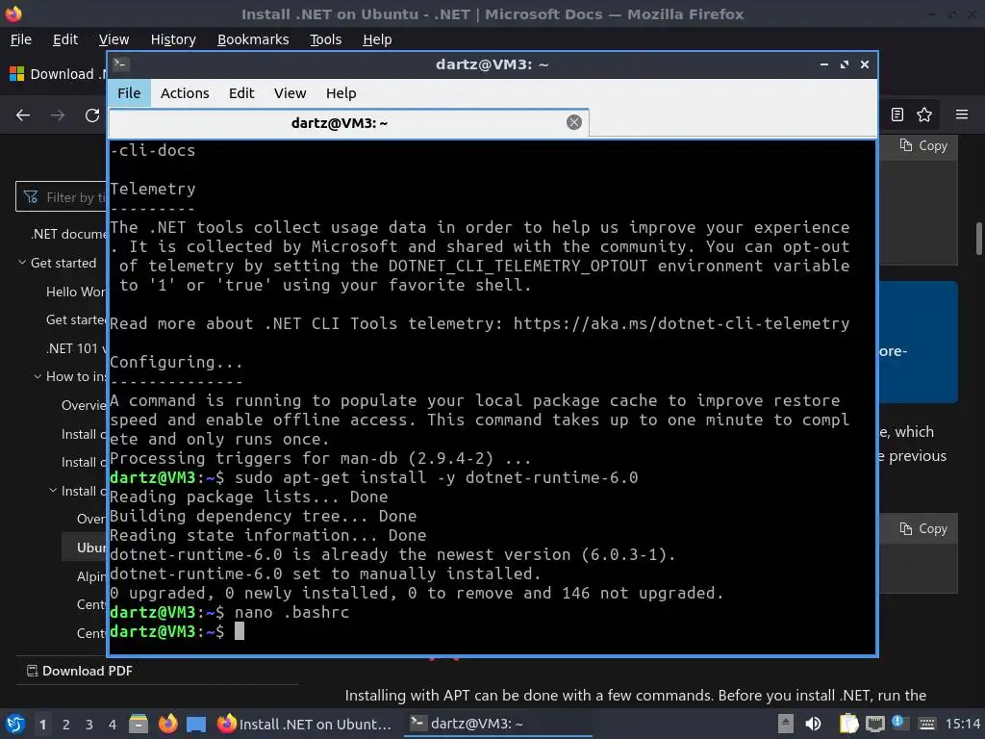Click the lower Copy button in docs
Viewport: 985px width, 739px height.
(x=923, y=529)
